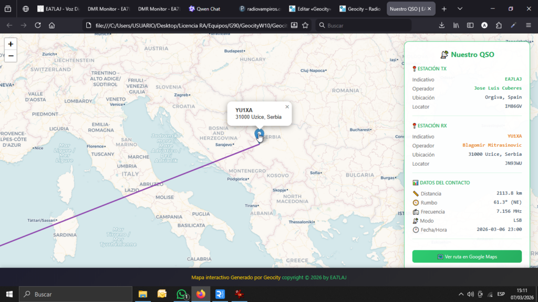The height and width of the screenshot is (302, 538).
Task: Show hidden system tray icons
Action: point(461,294)
